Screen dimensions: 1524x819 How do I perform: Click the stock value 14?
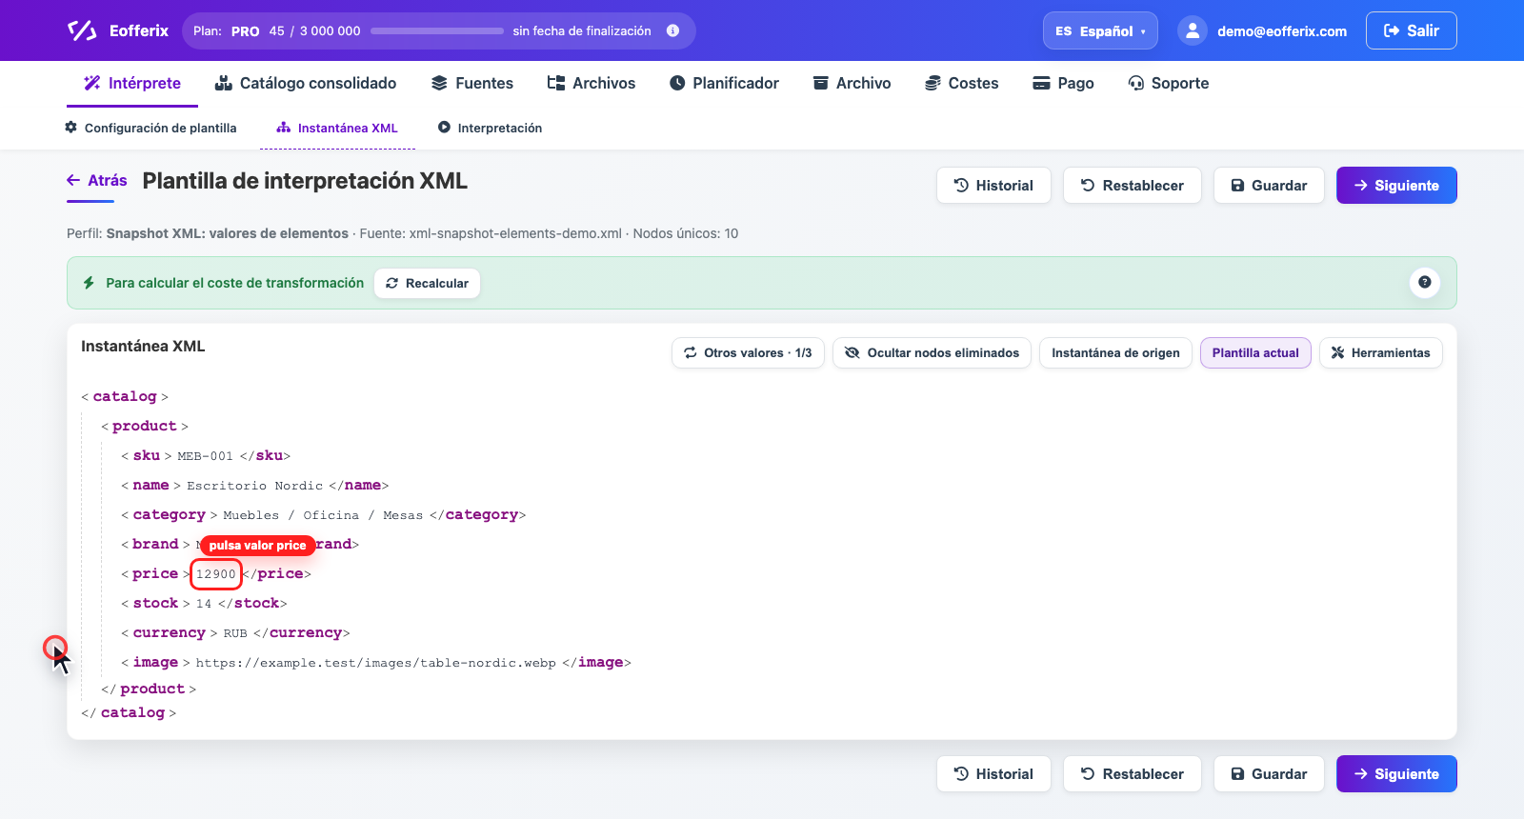[204, 604]
